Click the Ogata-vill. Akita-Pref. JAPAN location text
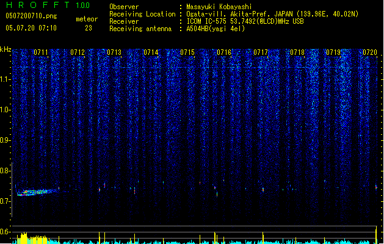Screen dimensions: 384x244 tap(272, 14)
